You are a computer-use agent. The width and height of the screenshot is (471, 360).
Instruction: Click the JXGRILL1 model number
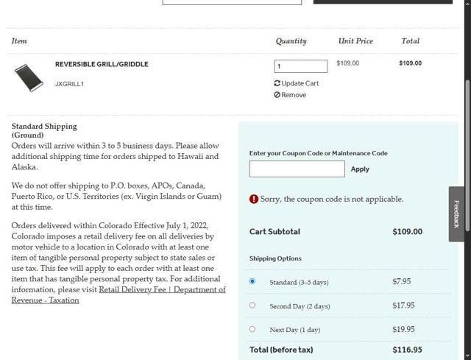tap(69, 84)
